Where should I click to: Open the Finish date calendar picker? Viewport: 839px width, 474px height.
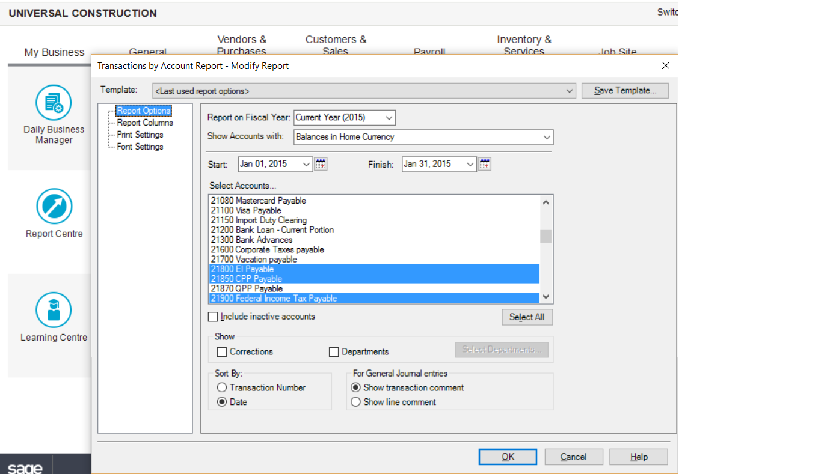485,164
